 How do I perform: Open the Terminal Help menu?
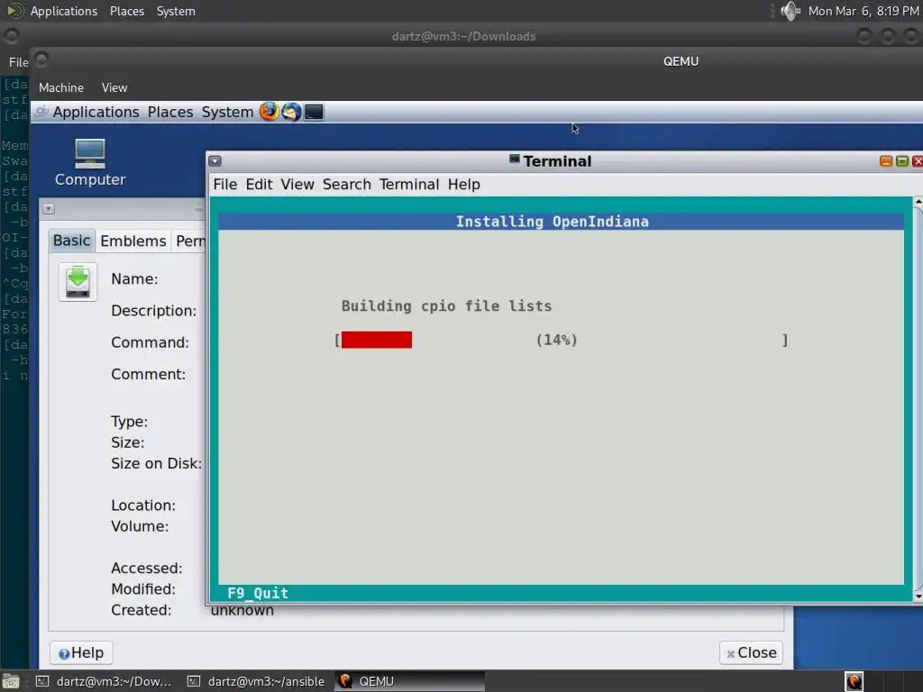[464, 184]
